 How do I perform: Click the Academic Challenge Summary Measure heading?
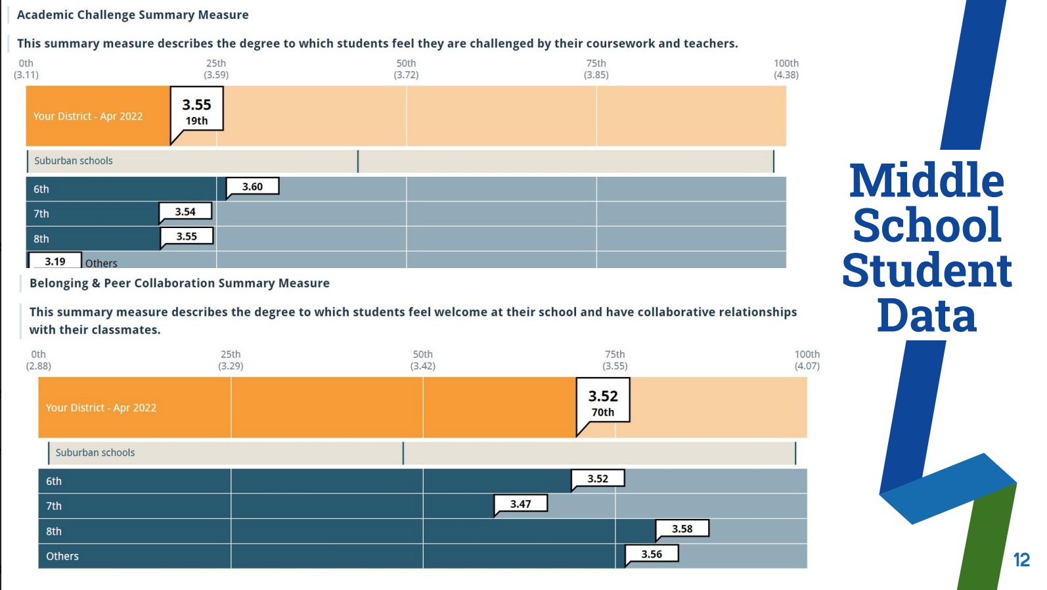133,14
